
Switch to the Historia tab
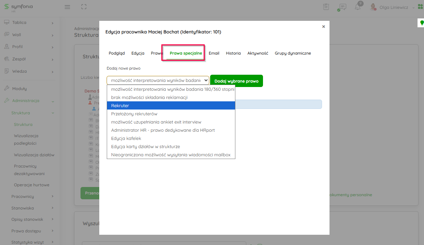point(233,53)
